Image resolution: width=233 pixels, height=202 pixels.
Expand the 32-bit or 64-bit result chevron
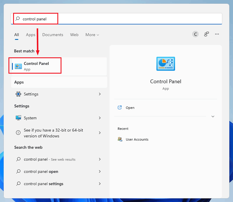[100, 133]
